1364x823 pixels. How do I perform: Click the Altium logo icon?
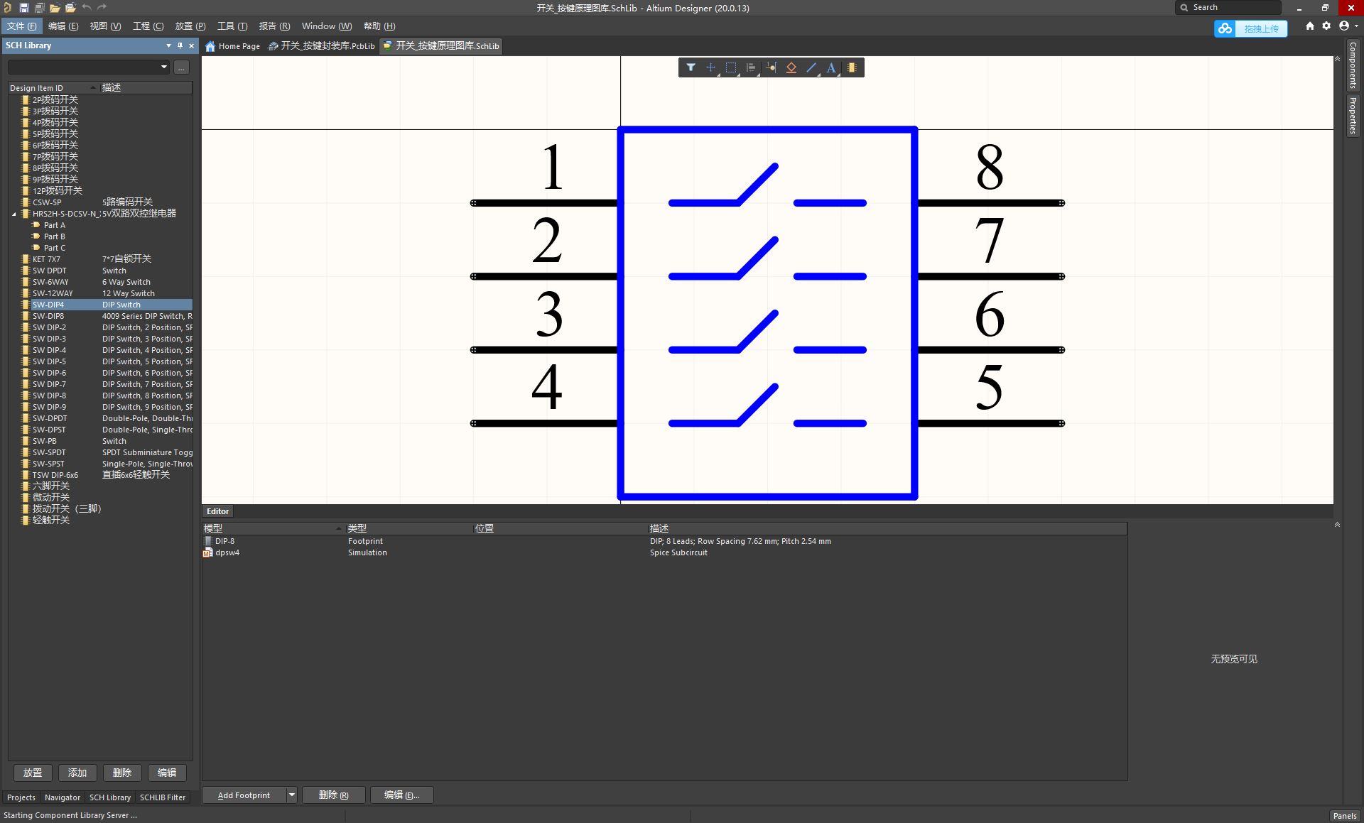7,8
